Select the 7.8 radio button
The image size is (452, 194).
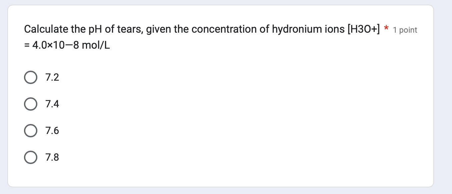30,157
